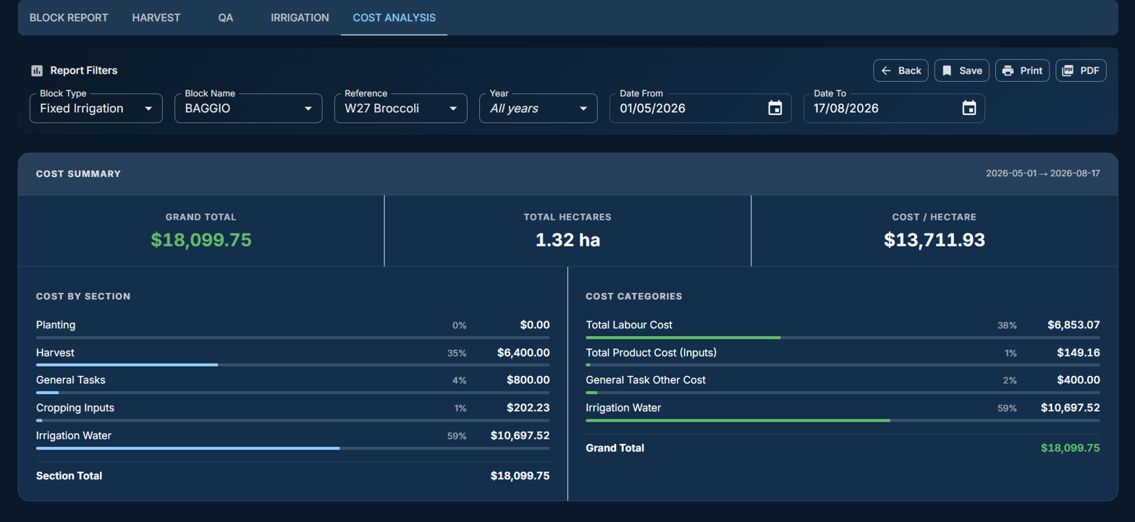
Task: Click the Cost Categories Grand Total label
Action: (615, 448)
